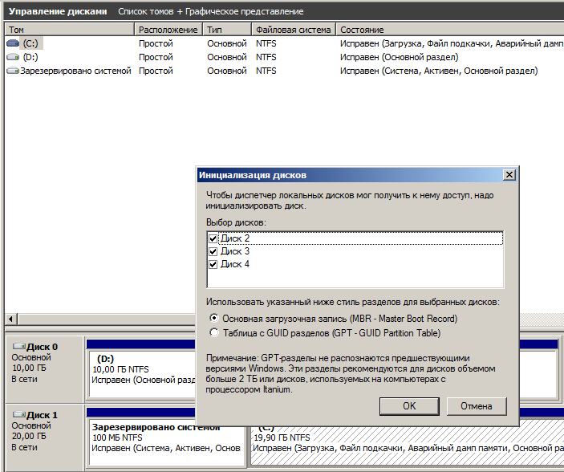Click the D: volume drive icon

pos(14,57)
